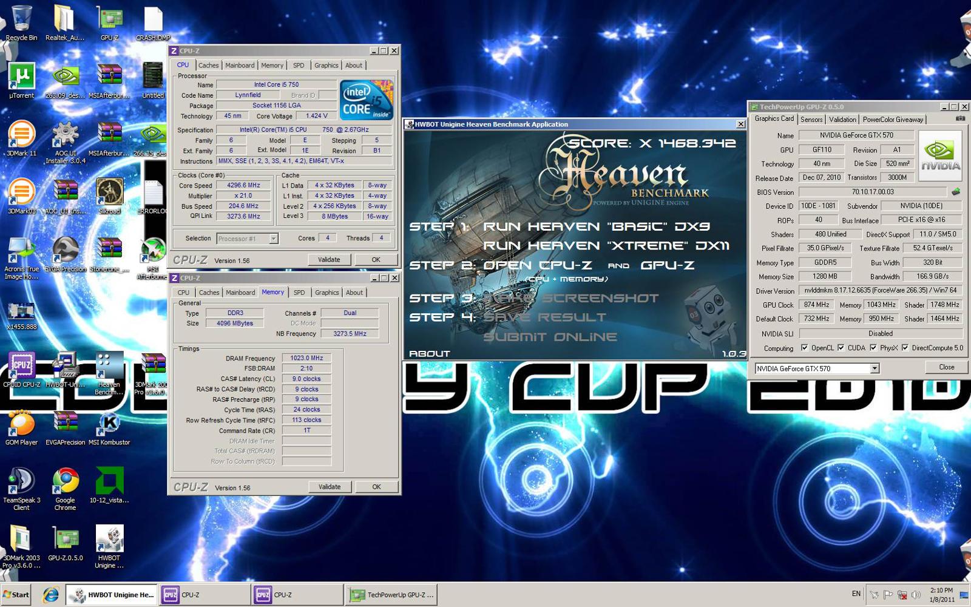Expand the NVIDIA GeForce GTX 570 dropdown
The width and height of the screenshot is (971, 607).
[x=817, y=368]
